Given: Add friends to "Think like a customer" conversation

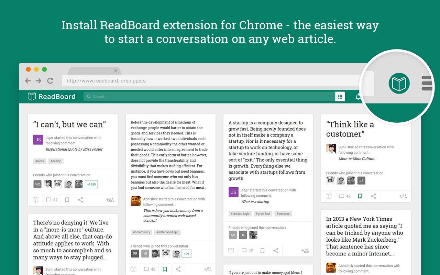Looking at the screenshot, I should (x=403, y=196).
